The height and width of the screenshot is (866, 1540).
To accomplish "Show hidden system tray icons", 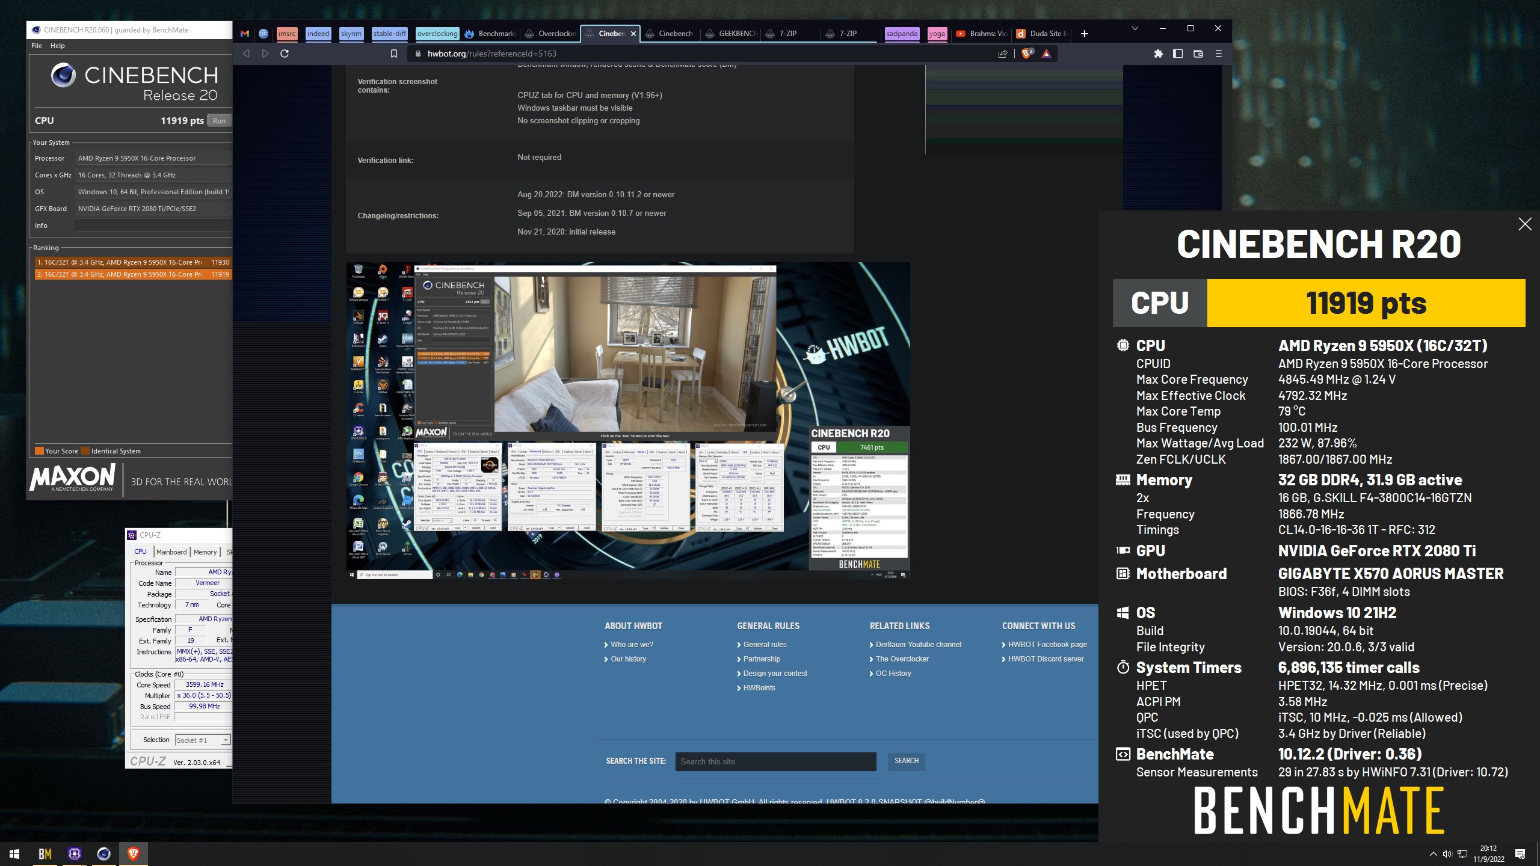I will 1433,854.
